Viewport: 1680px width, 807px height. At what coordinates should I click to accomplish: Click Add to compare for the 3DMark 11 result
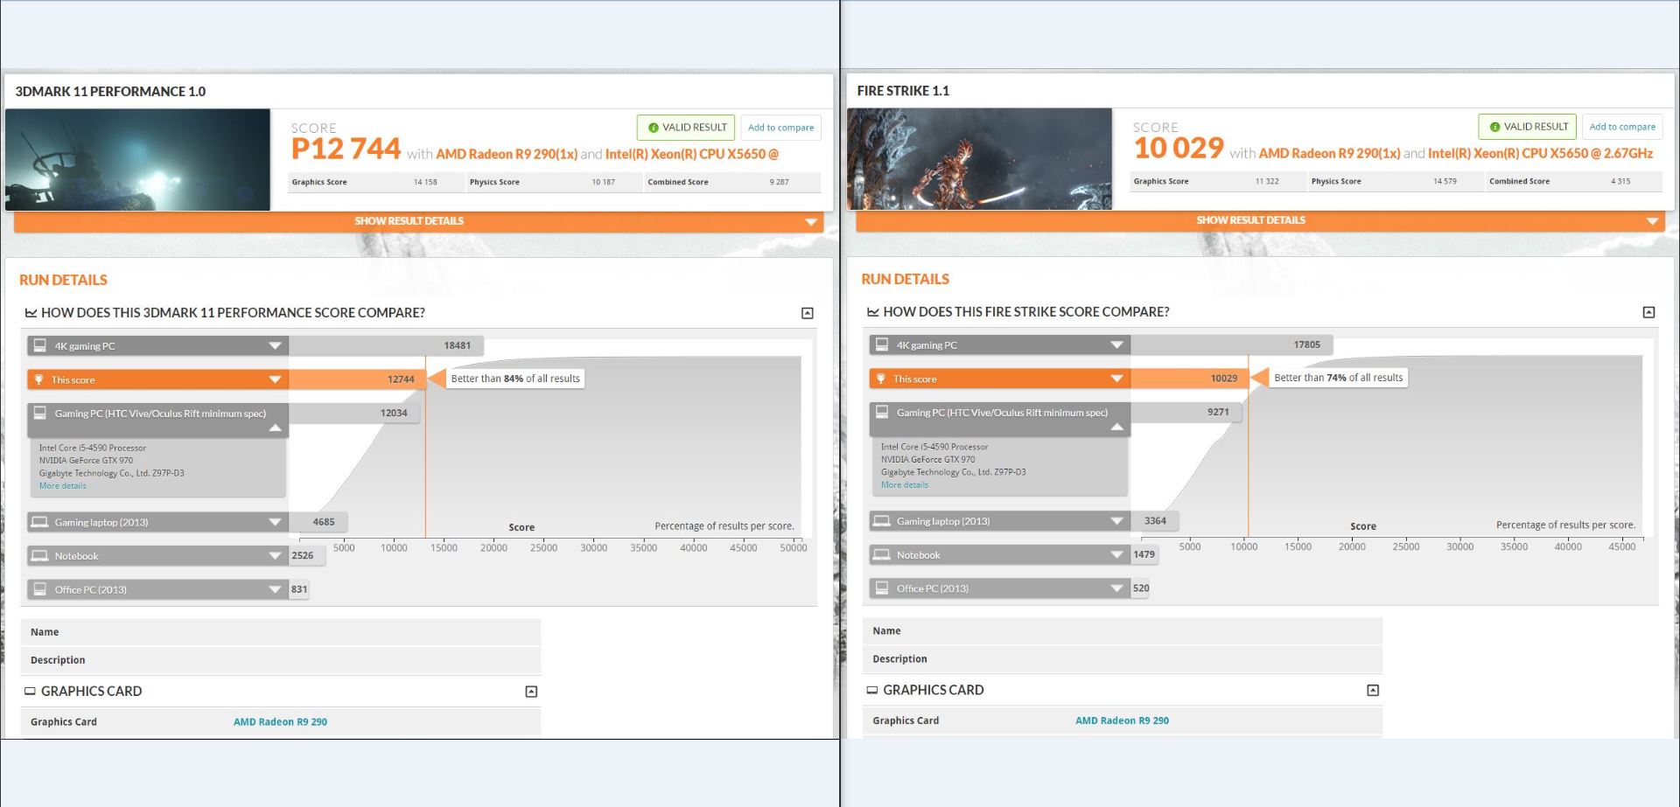click(x=780, y=128)
